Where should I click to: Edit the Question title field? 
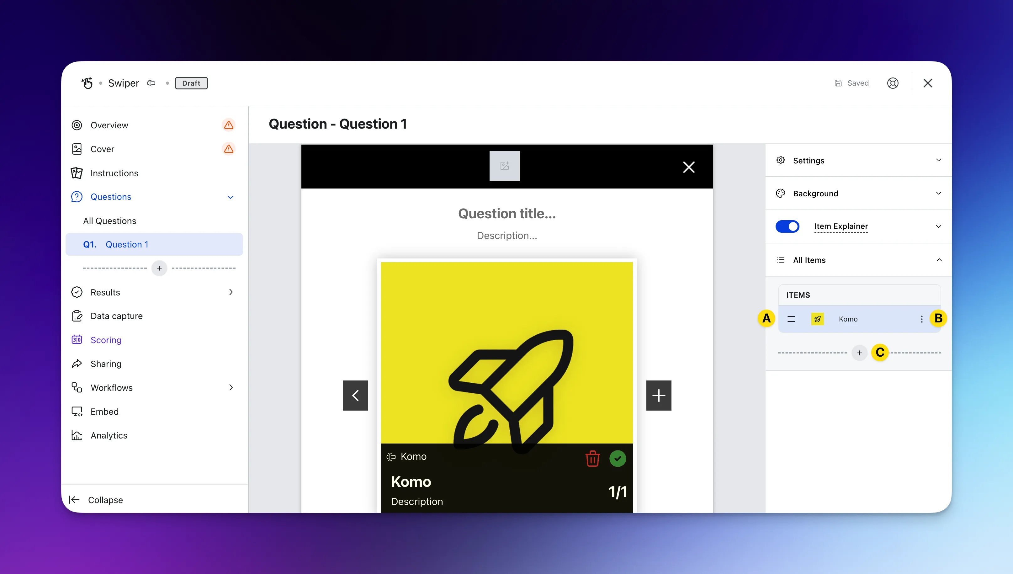click(x=507, y=214)
